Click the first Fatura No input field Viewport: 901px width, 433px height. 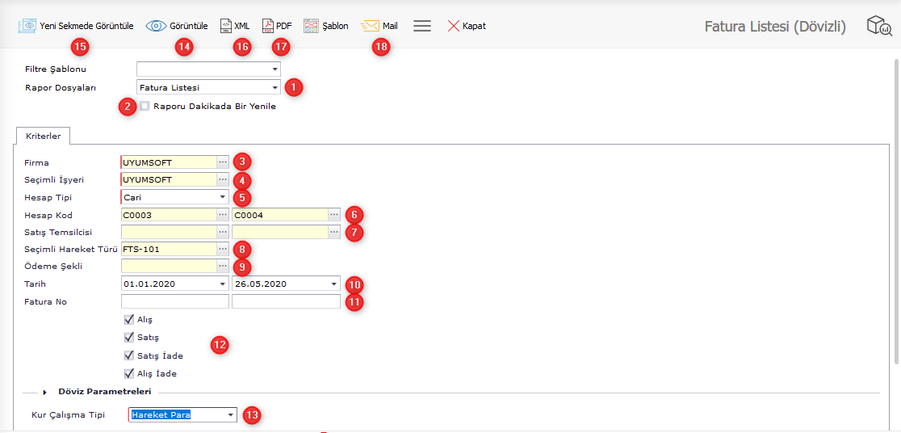click(174, 302)
